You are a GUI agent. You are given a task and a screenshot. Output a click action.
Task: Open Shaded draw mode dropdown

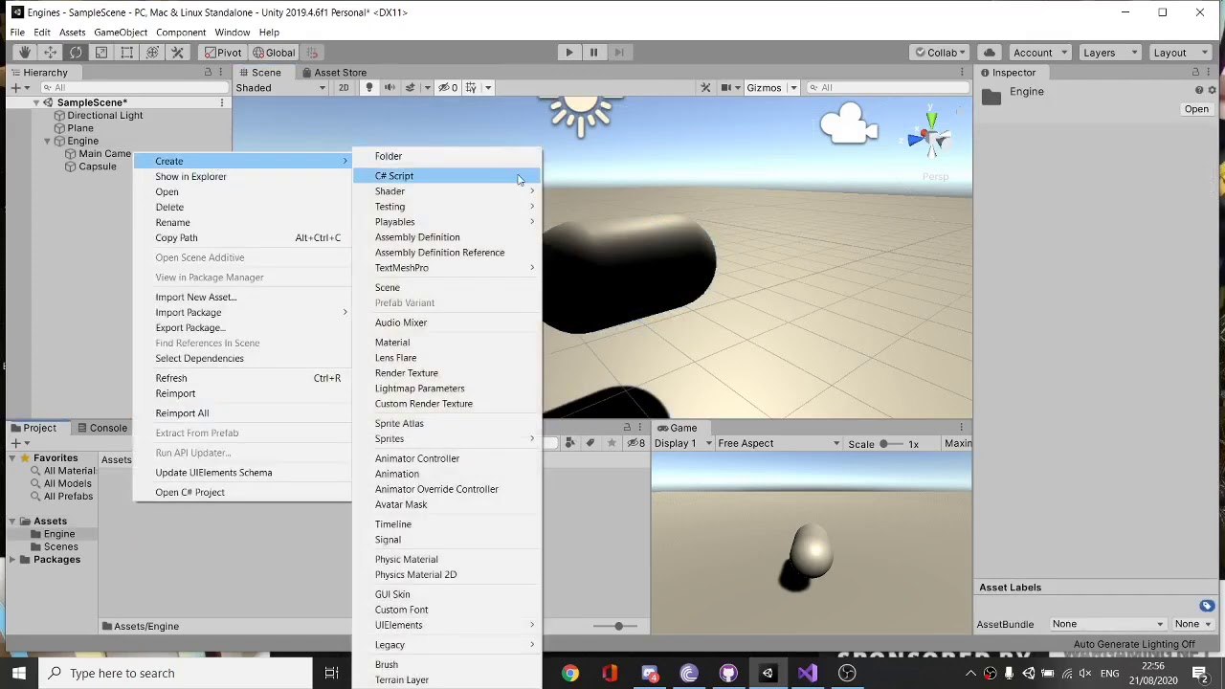point(281,87)
